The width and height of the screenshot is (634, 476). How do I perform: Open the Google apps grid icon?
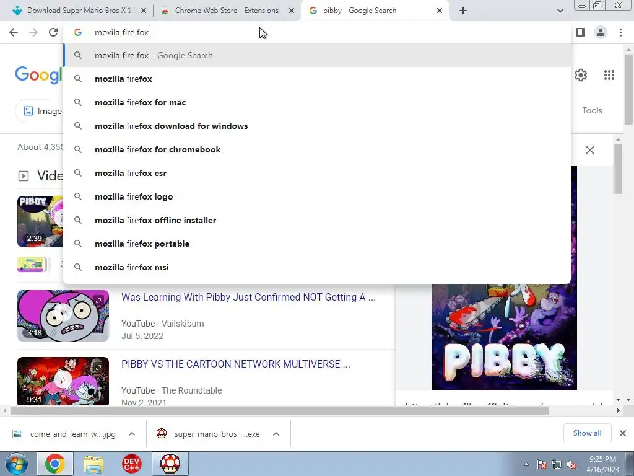[609, 75]
